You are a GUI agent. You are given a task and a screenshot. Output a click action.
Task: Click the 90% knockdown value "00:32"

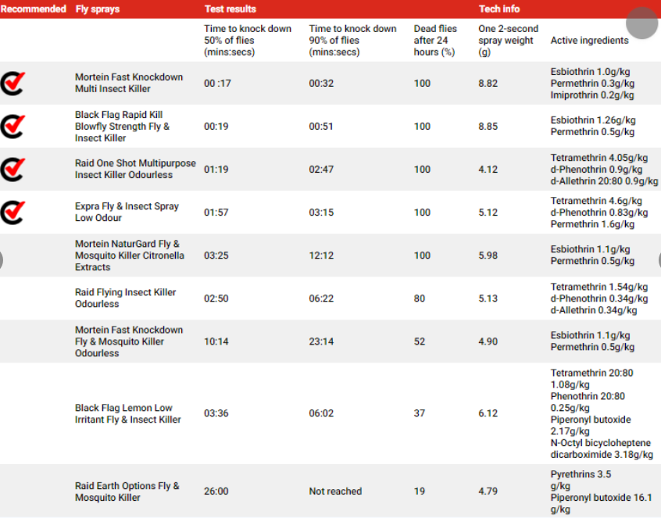[321, 83]
